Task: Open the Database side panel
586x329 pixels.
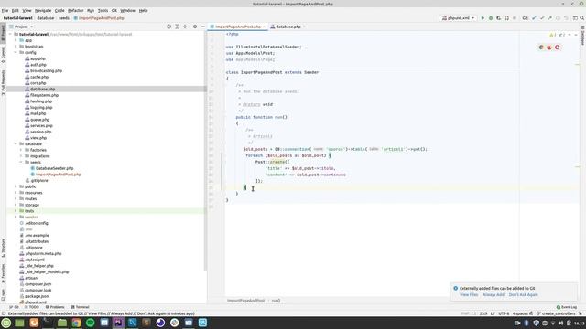Action: (x=582, y=36)
